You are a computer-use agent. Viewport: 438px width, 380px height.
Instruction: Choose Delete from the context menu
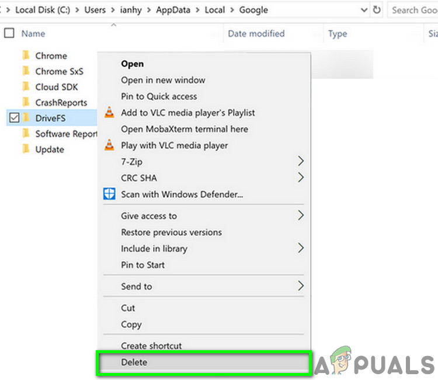(204, 362)
